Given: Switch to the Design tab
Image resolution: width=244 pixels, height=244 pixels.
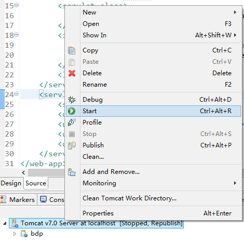Looking at the screenshot, I should (11, 183).
